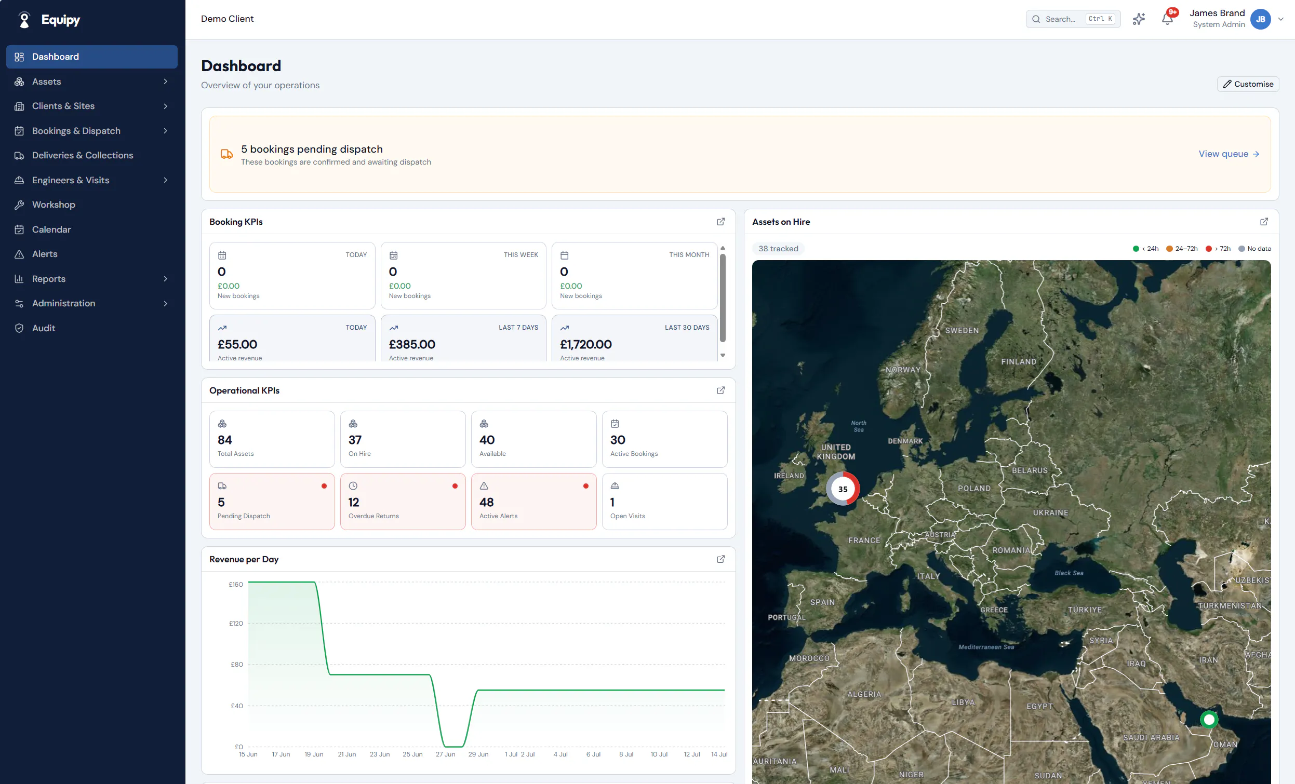Open Assets on Hire expand icon
The width and height of the screenshot is (1295, 784).
(x=1264, y=222)
